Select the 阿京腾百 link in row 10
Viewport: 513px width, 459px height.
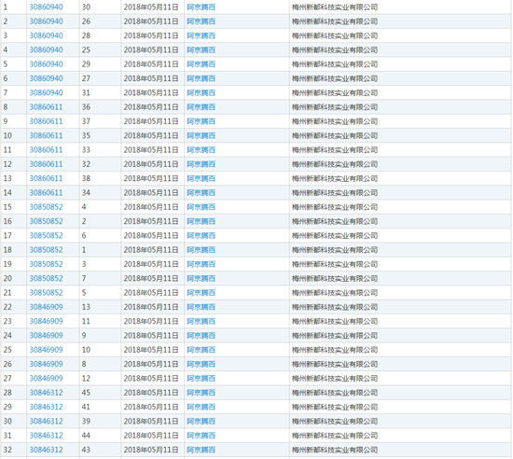pyautogui.click(x=201, y=135)
